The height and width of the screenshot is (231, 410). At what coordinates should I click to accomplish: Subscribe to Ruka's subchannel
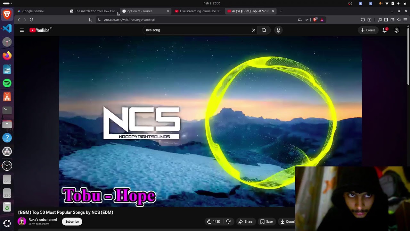[x=72, y=222]
